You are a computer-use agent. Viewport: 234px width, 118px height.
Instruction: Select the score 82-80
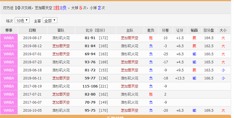click(90, 94)
